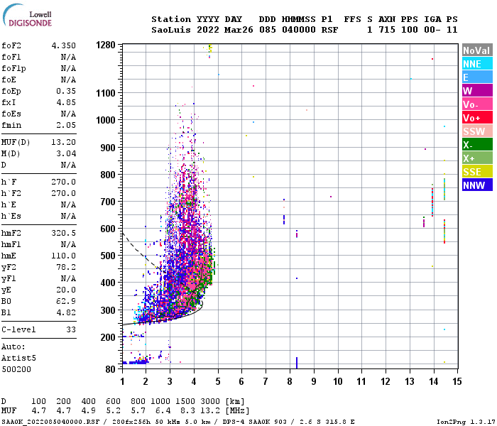Click the MUF value 13.2 in table
The width and height of the screenshot is (497, 426).
(x=210, y=411)
